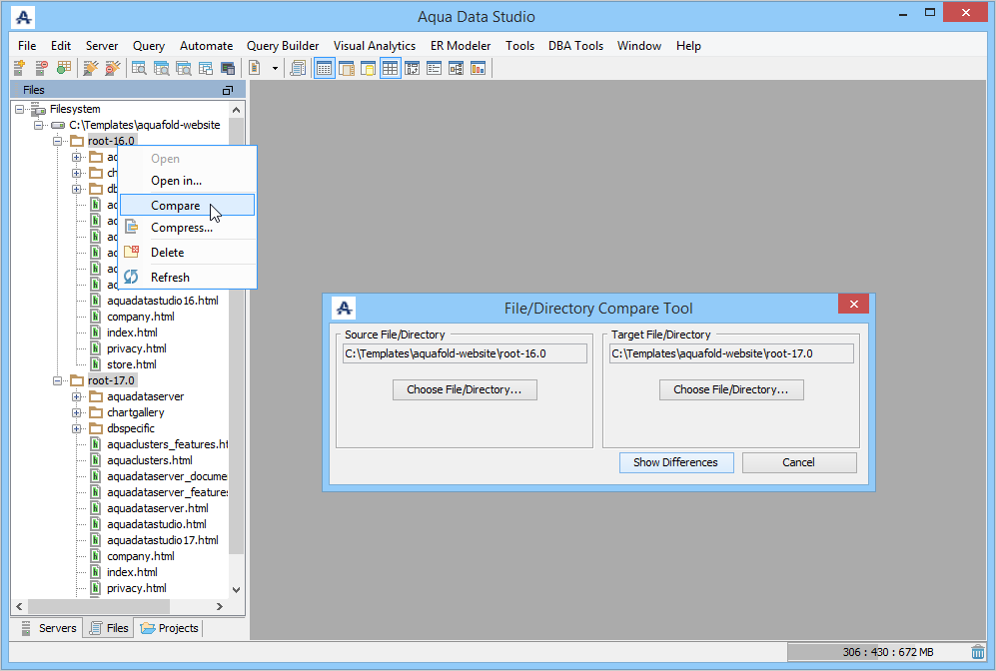Switch to the Files tab
The height and width of the screenshot is (671, 996).
(x=109, y=628)
